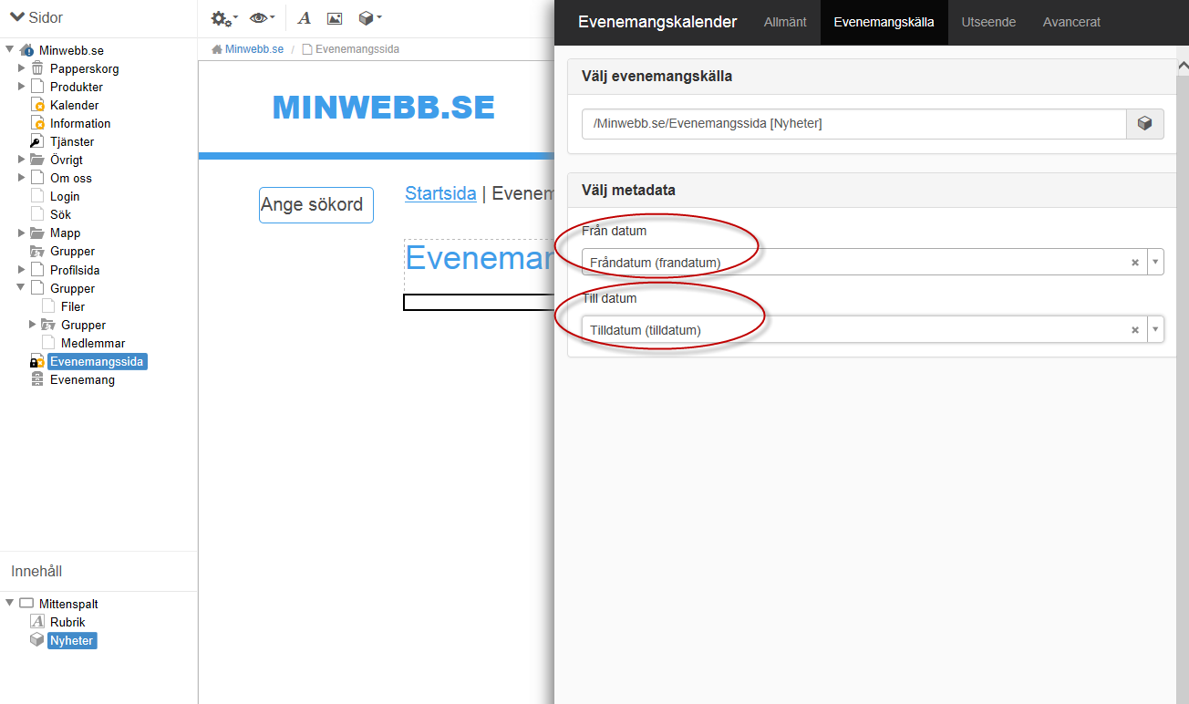Click the evenemangskälla path input field
Screen dimensions: 1189x704
click(x=854, y=124)
